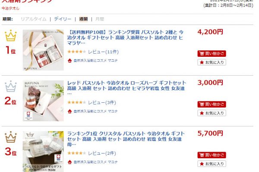Click the shop house icon under the 4,200円 item
This screenshot has height=172, width=259.
coord(69,61)
